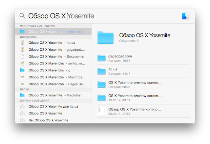The image size is (210, 144).
Task: Click the magnifying glass search icon
Action: pos(22,16)
